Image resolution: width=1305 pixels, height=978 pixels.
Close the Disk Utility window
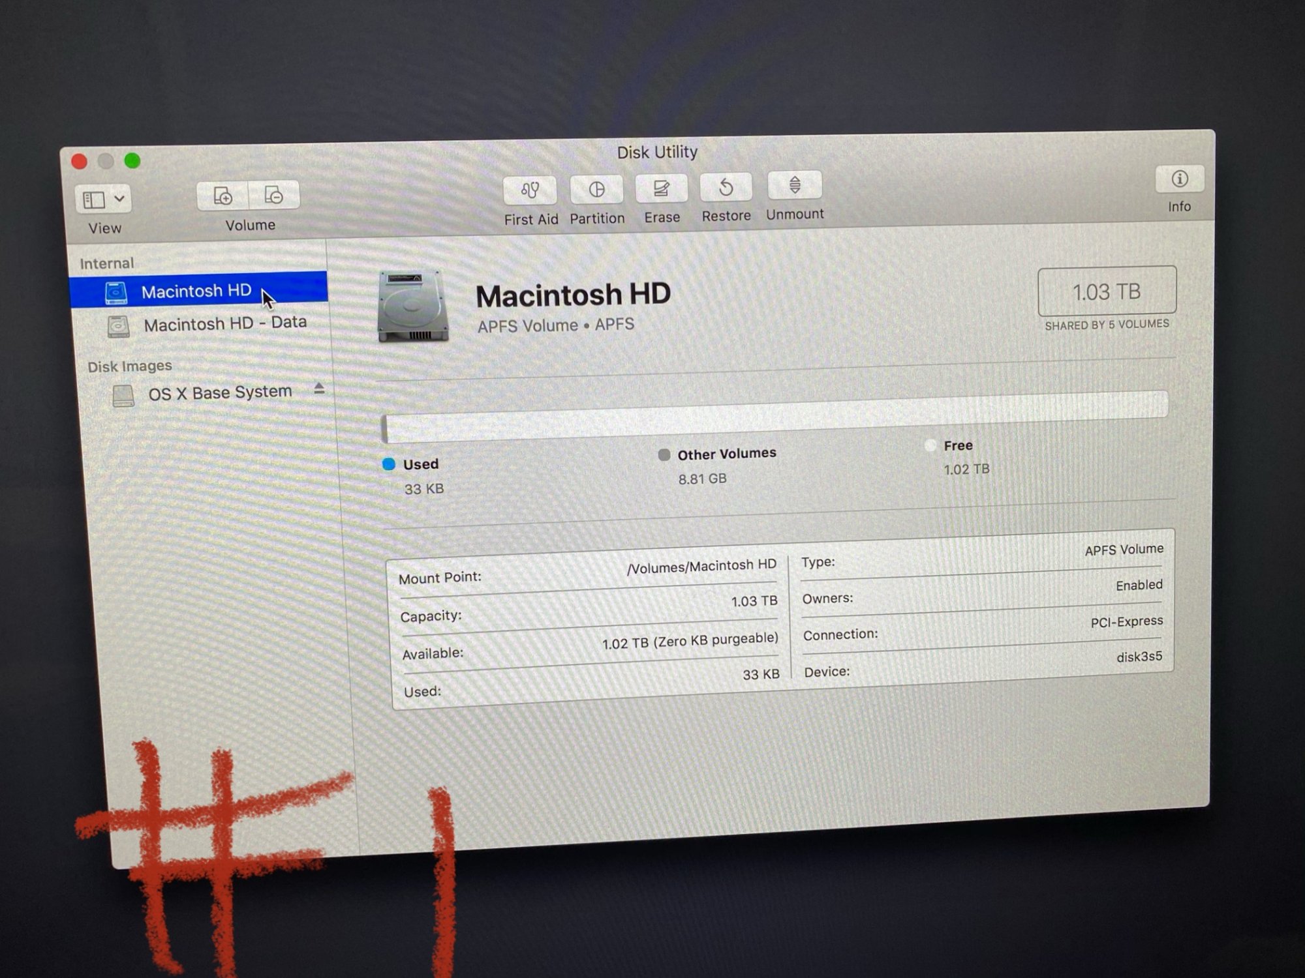coord(80,161)
